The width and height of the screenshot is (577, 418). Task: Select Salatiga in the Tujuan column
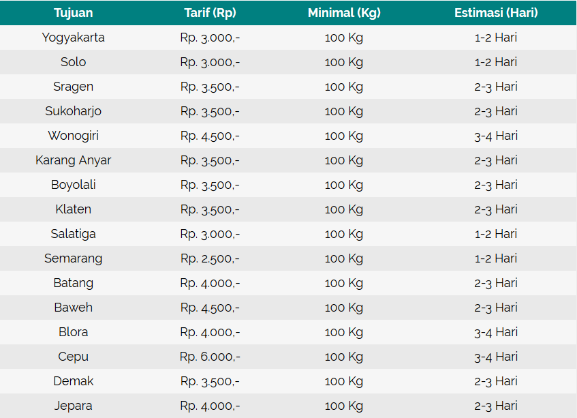click(74, 234)
